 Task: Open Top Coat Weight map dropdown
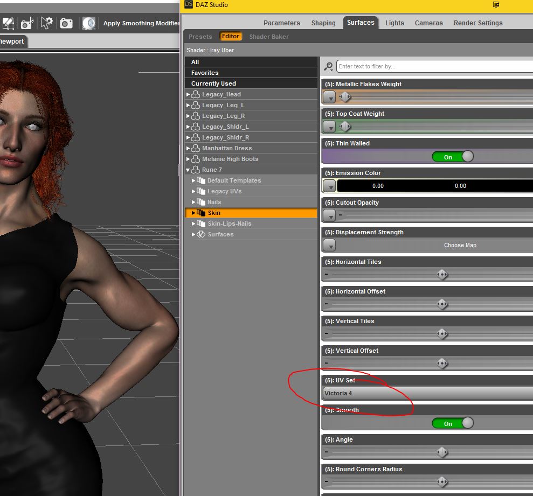329,127
